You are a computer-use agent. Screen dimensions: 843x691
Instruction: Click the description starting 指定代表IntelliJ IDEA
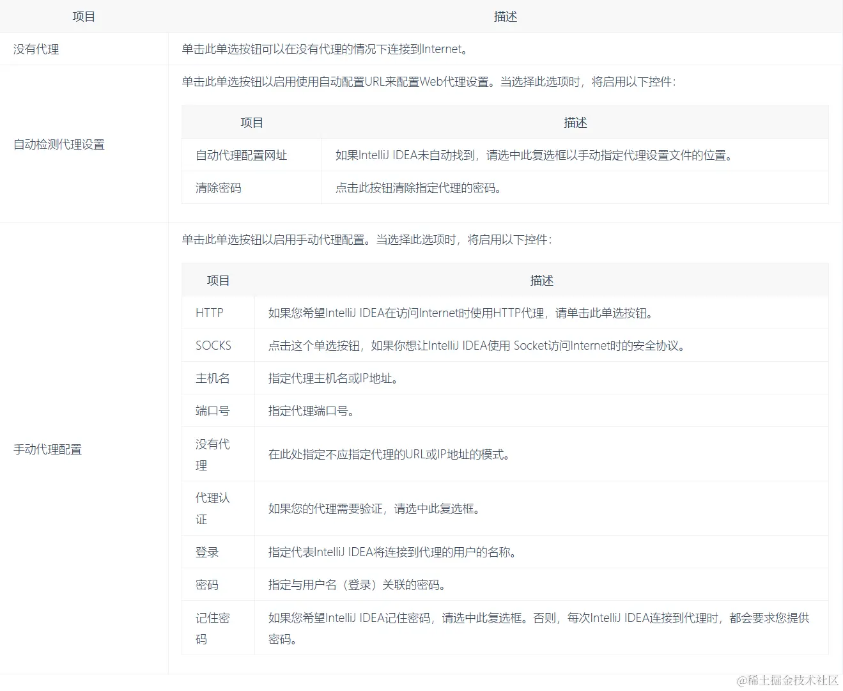[392, 552]
